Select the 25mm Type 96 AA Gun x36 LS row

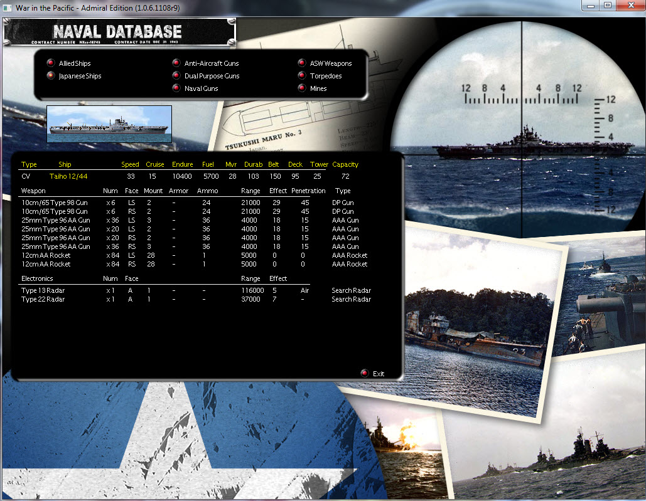(190, 220)
